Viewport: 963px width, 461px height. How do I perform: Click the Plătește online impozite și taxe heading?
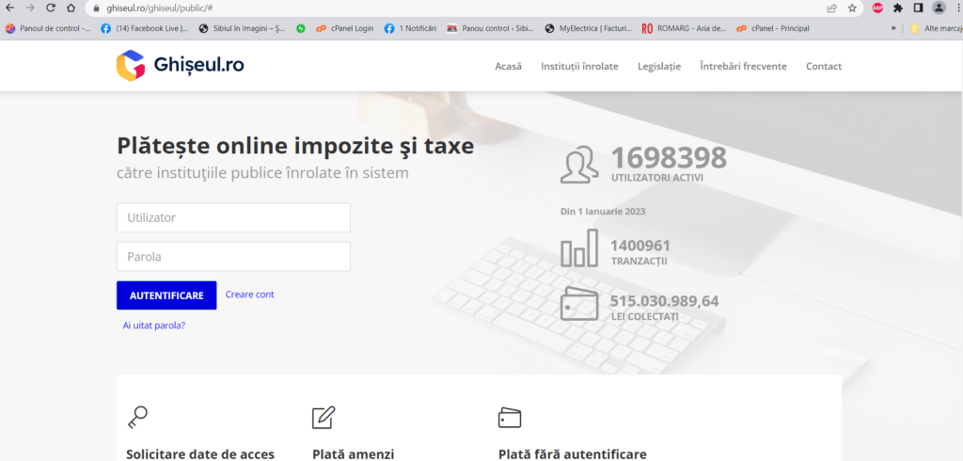tap(295, 146)
